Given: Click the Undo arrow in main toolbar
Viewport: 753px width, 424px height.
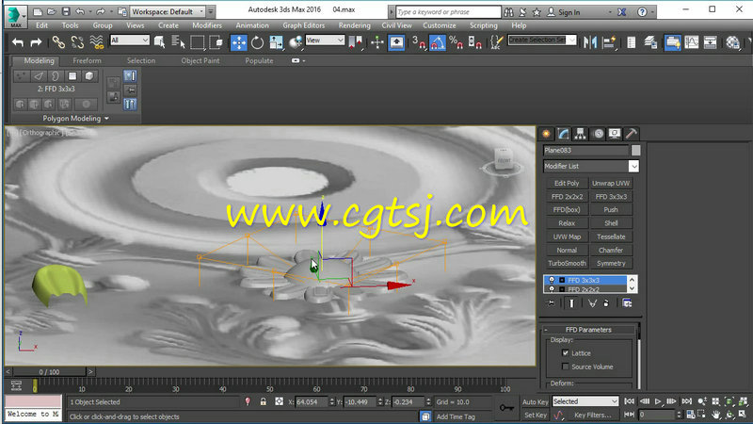Looking at the screenshot, I should 18,42.
